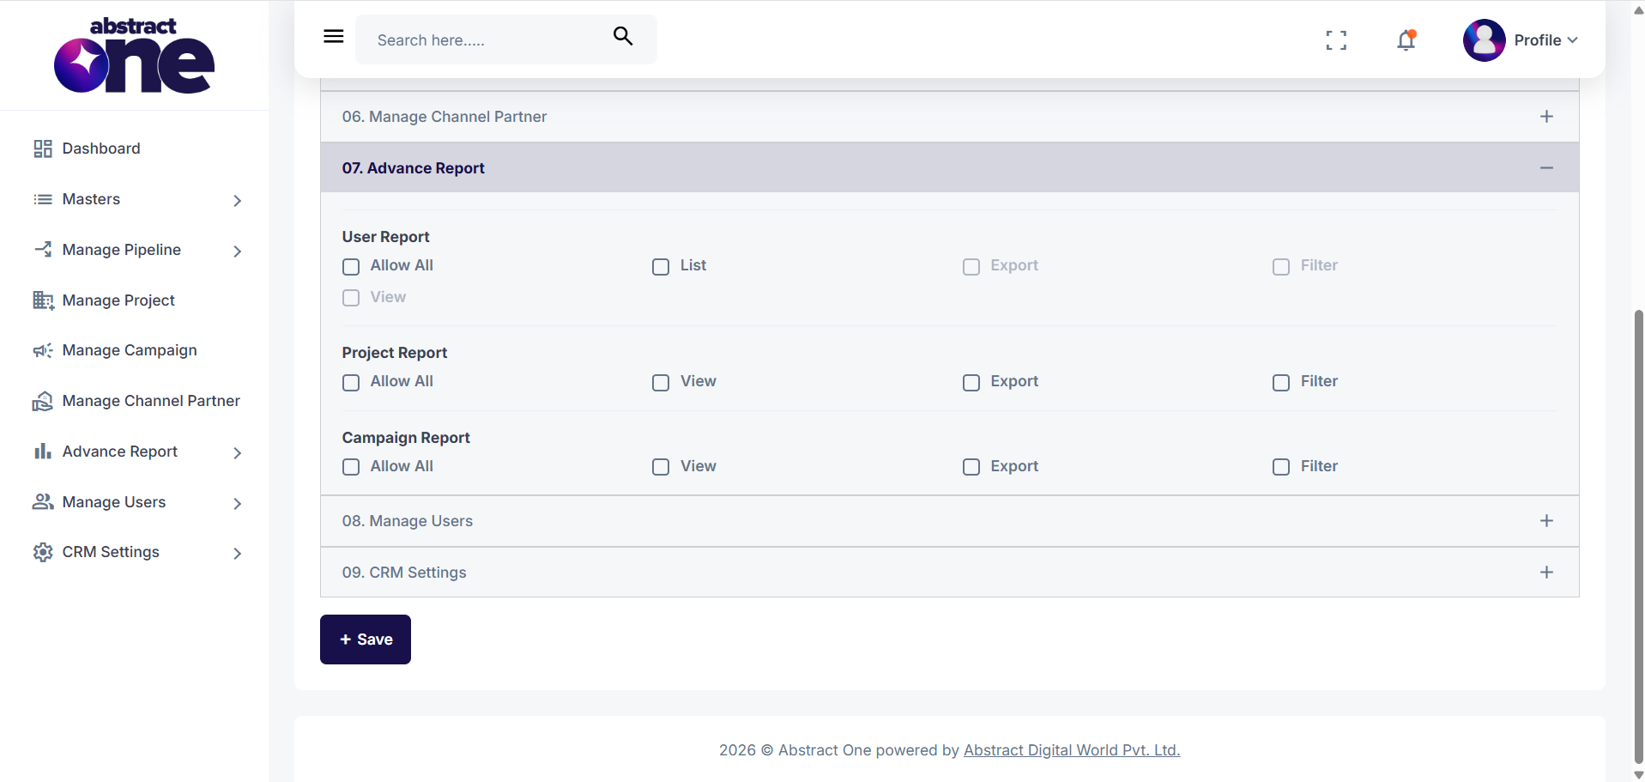Toggle fullscreen mode icon

pyautogui.click(x=1336, y=40)
